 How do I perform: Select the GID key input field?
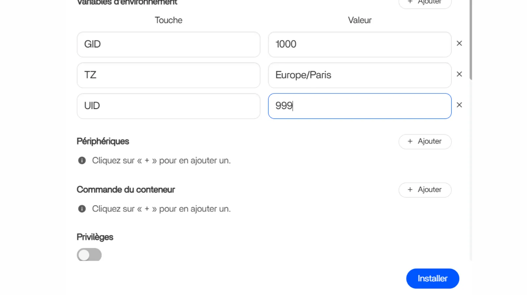click(168, 44)
